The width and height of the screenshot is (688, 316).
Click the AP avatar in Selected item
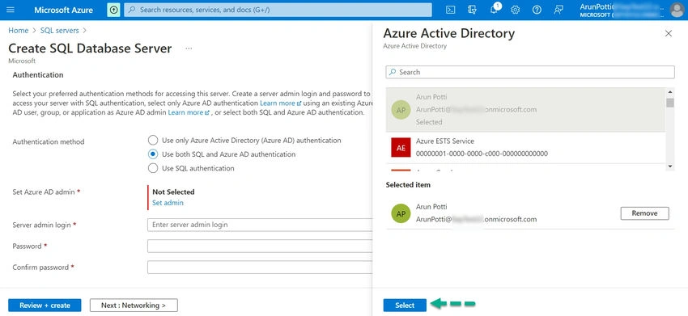[x=401, y=213]
